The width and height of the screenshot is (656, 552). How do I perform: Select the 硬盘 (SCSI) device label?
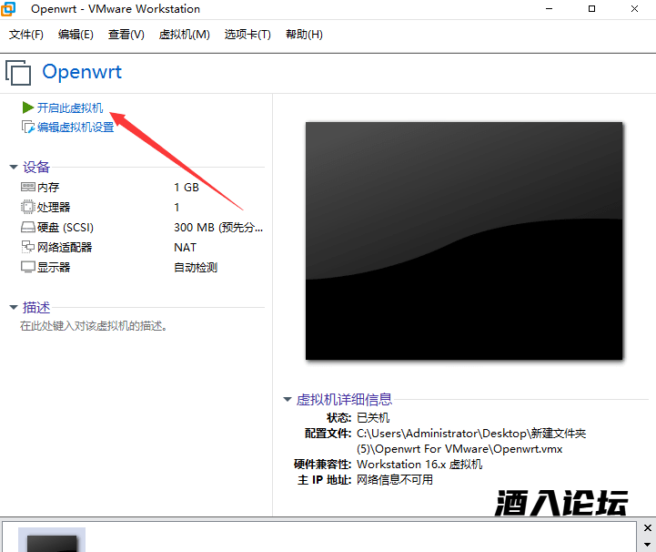point(66,228)
